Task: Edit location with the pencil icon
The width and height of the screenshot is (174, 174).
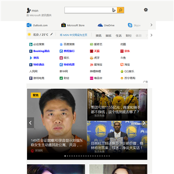Action: tap(51, 34)
